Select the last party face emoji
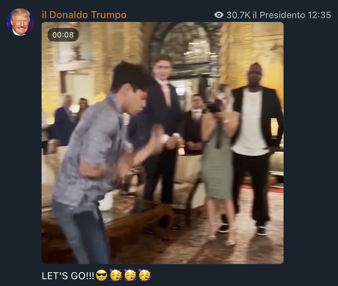 144,275
